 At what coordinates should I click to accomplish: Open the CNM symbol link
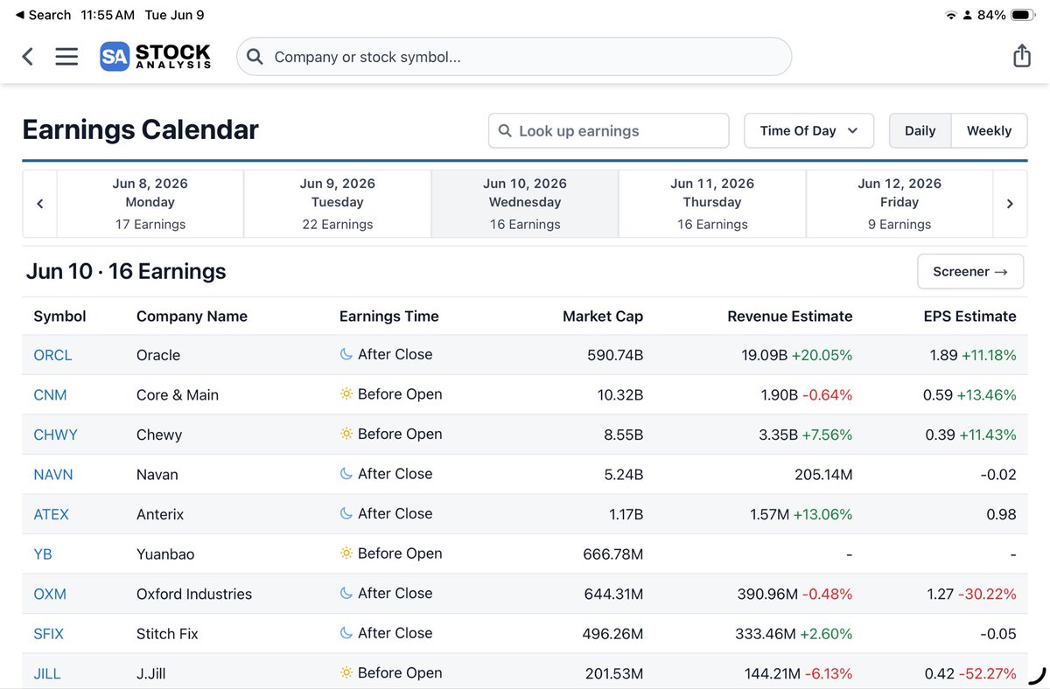(x=50, y=395)
